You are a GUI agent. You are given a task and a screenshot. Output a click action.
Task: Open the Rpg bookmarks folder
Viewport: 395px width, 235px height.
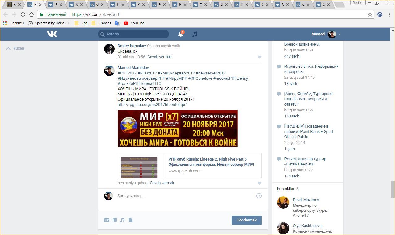coord(81,23)
